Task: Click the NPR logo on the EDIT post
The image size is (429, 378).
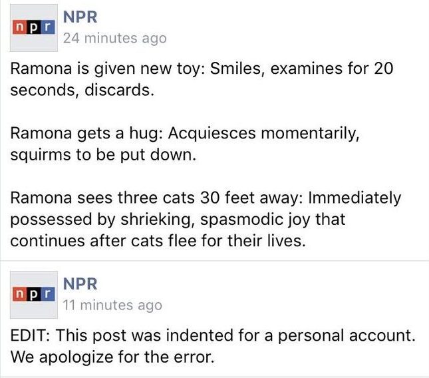Action: pos(31,293)
